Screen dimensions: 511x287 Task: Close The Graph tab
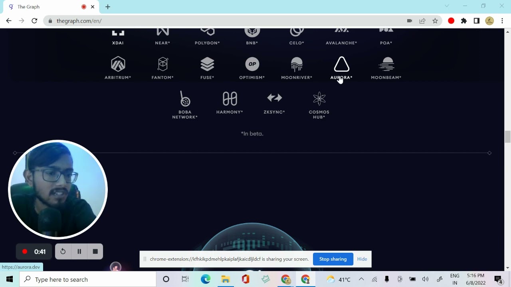pyautogui.click(x=93, y=7)
